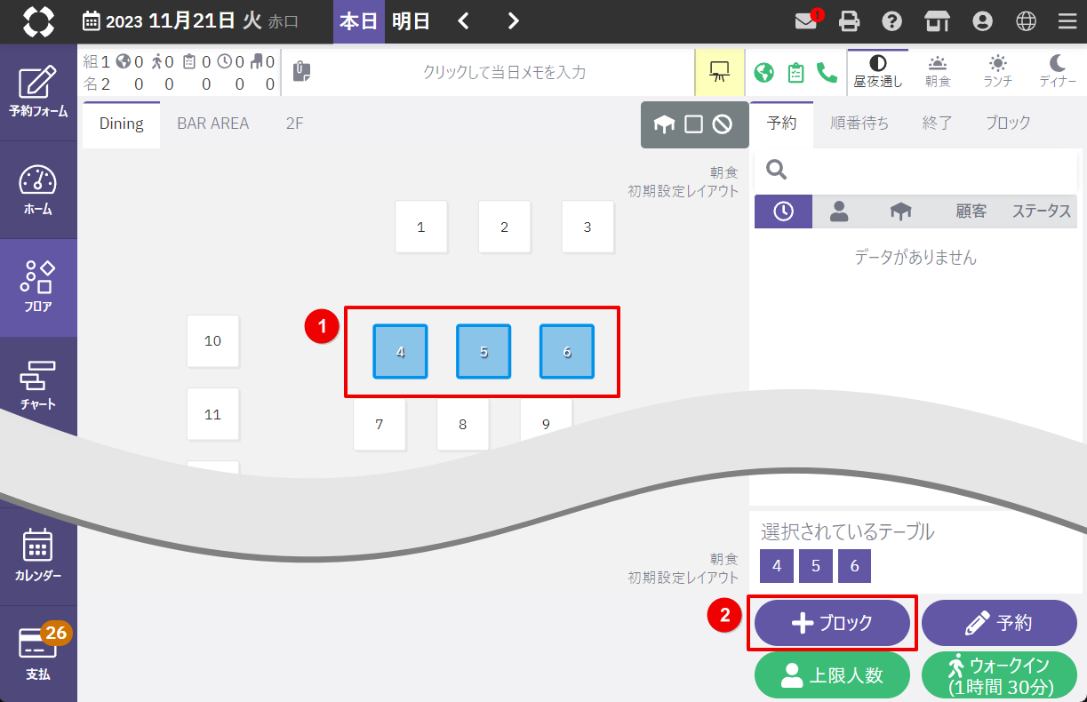Click the daily memo input field

[504, 72]
